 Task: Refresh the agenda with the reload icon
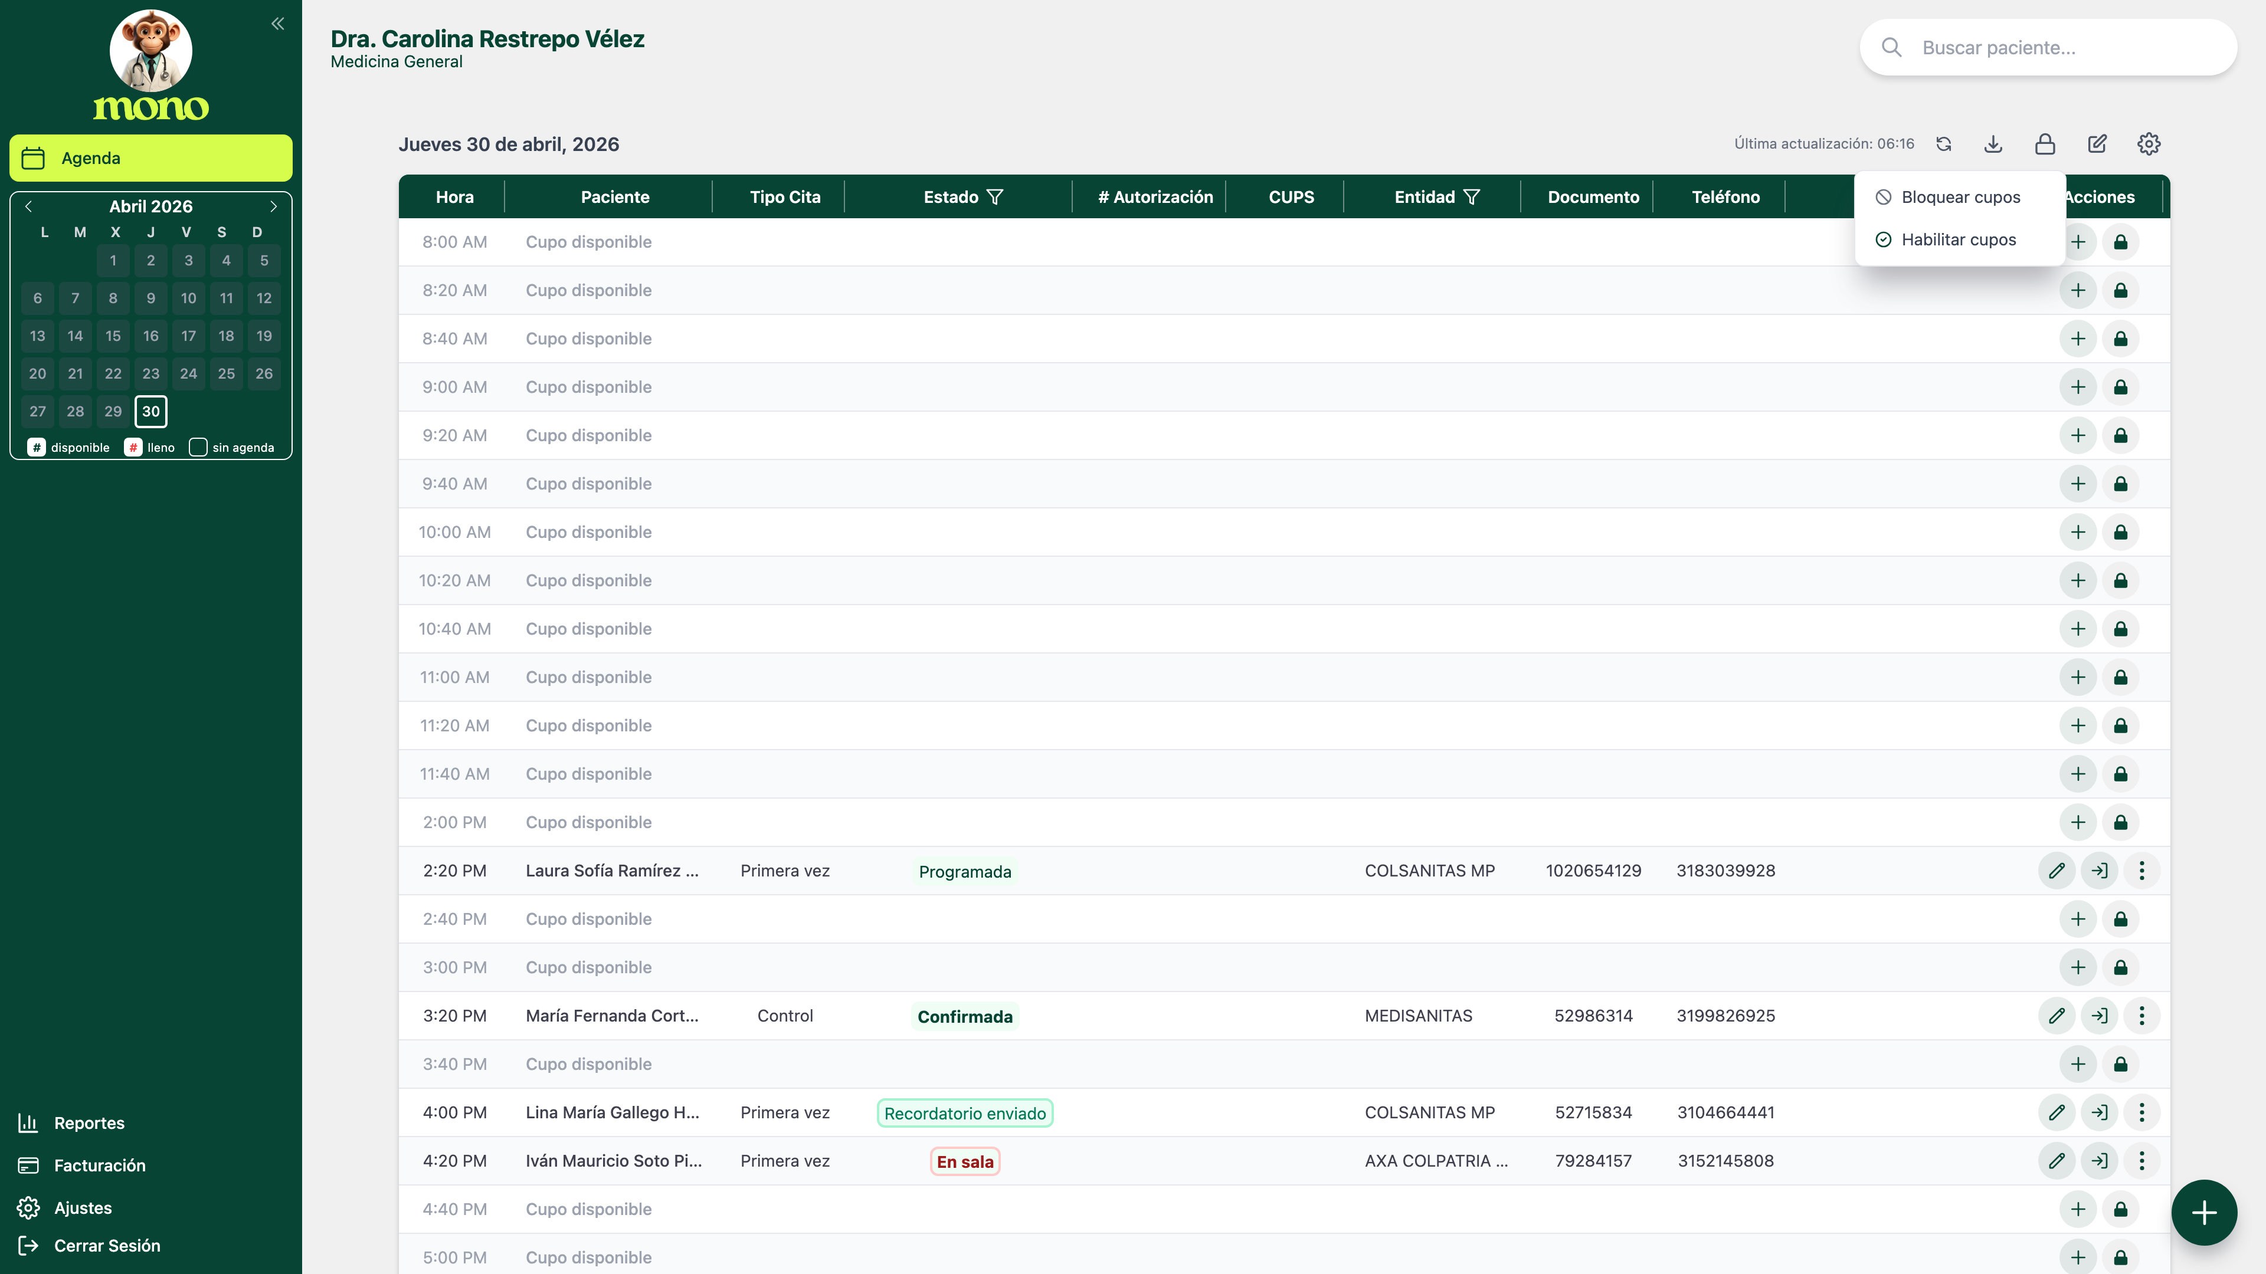pos(1944,144)
